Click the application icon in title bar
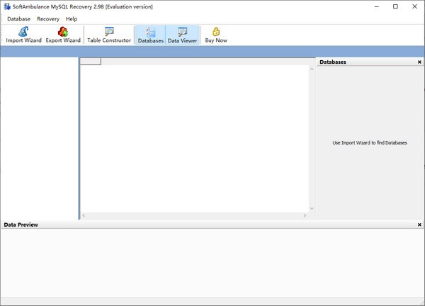The image size is (425, 306). [x=6, y=6]
